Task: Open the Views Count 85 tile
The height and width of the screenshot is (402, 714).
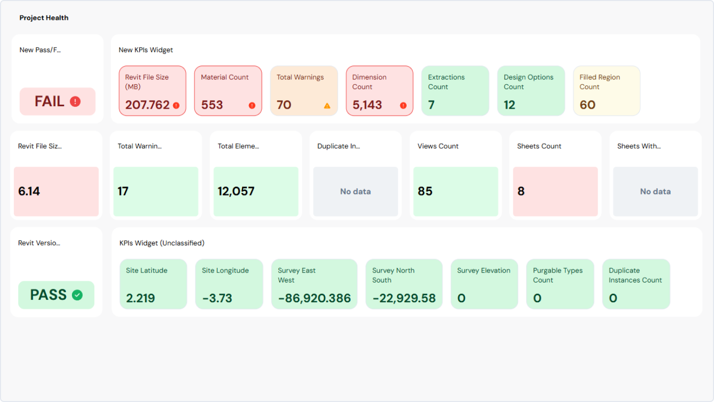Action: 455,191
